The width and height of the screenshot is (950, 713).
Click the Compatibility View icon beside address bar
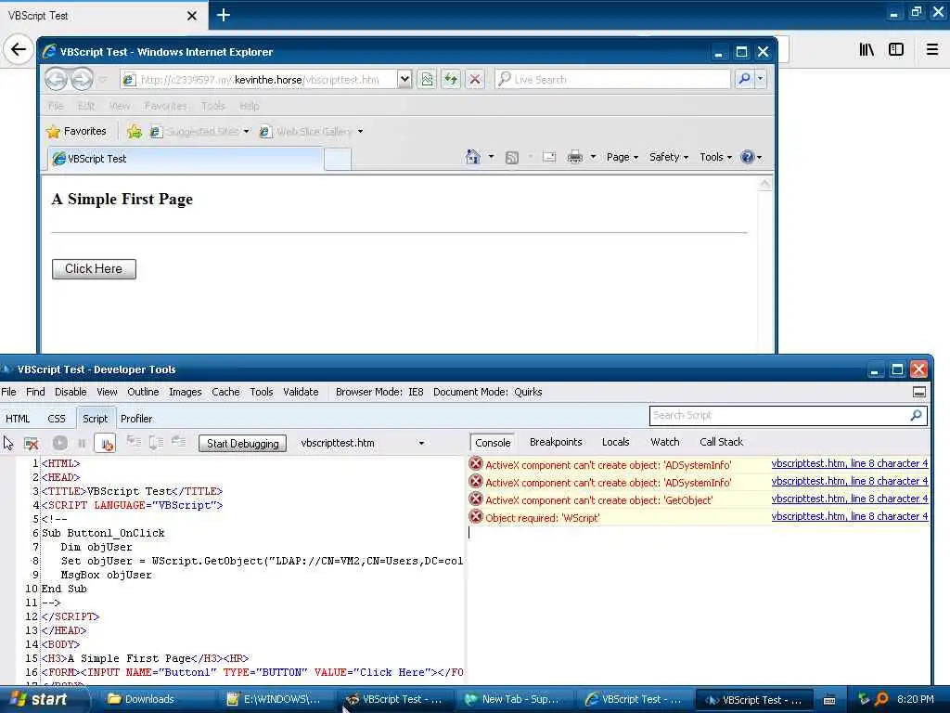[427, 80]
